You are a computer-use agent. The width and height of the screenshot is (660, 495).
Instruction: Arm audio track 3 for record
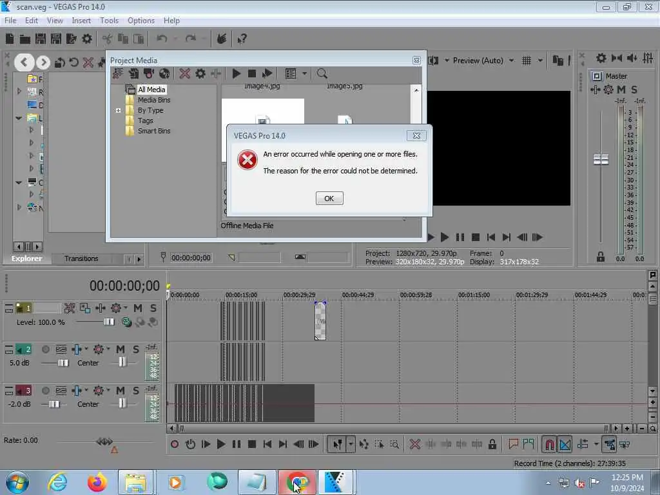pos(46,391)
